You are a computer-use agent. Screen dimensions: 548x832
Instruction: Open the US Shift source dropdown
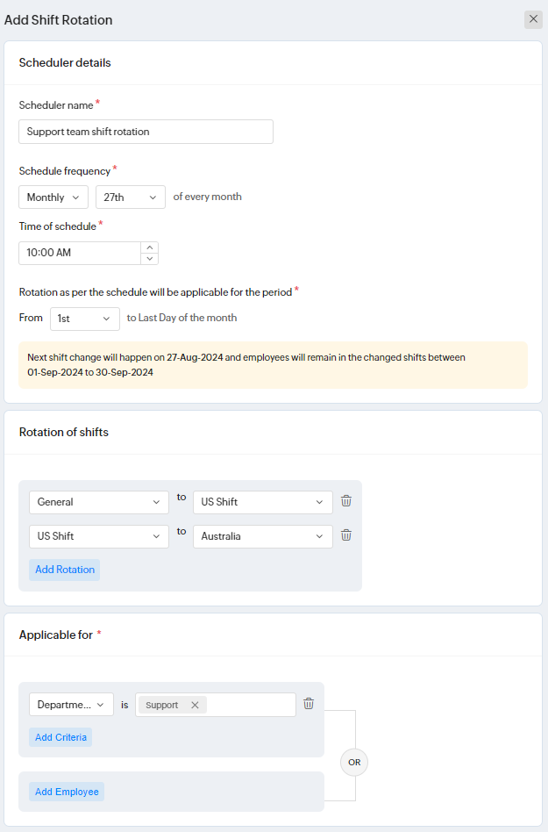(99, 535)
